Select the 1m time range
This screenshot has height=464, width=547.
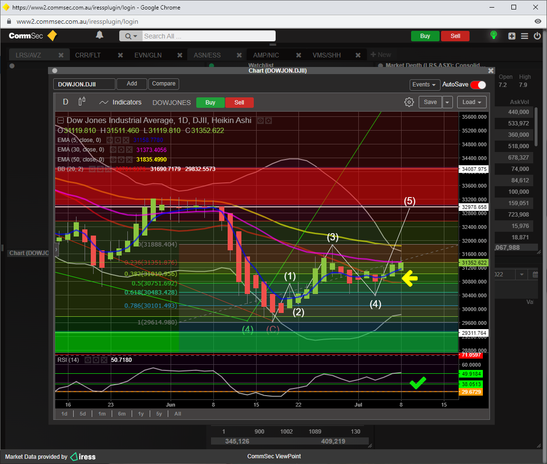point(102,414)
